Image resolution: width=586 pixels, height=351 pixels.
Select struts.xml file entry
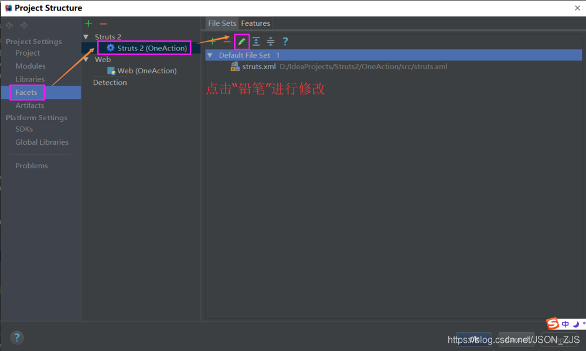(x=259, y=67)
